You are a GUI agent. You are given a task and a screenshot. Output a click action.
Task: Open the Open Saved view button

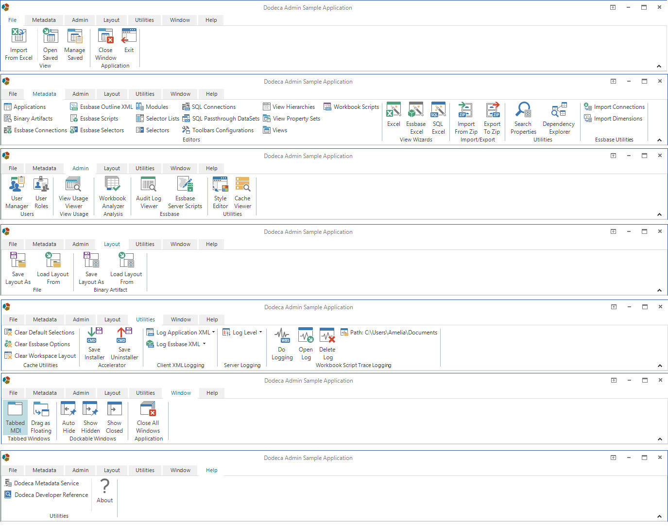click(50, 45)
